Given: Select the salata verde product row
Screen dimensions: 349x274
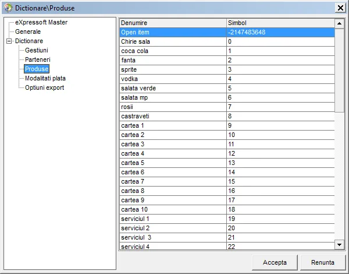Looking at the screenshot, I should [227, 89].
